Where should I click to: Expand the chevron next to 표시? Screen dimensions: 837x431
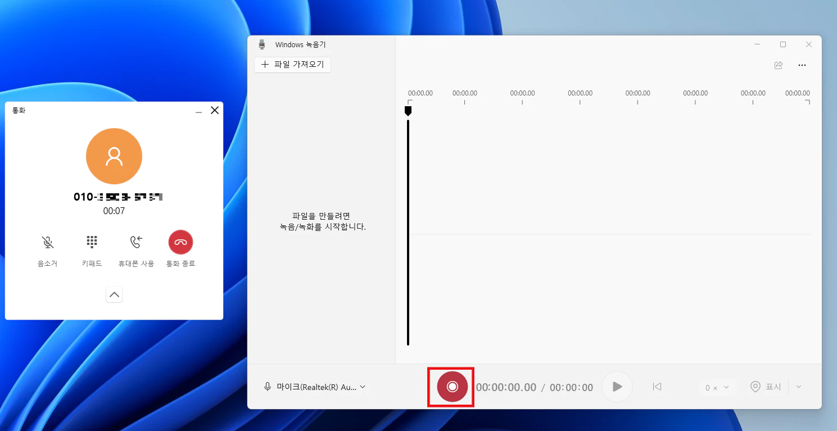799,387
